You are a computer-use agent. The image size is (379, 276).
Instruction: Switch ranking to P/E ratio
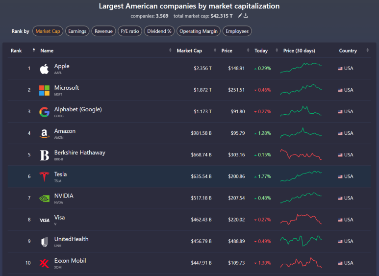tap(130, 31)
